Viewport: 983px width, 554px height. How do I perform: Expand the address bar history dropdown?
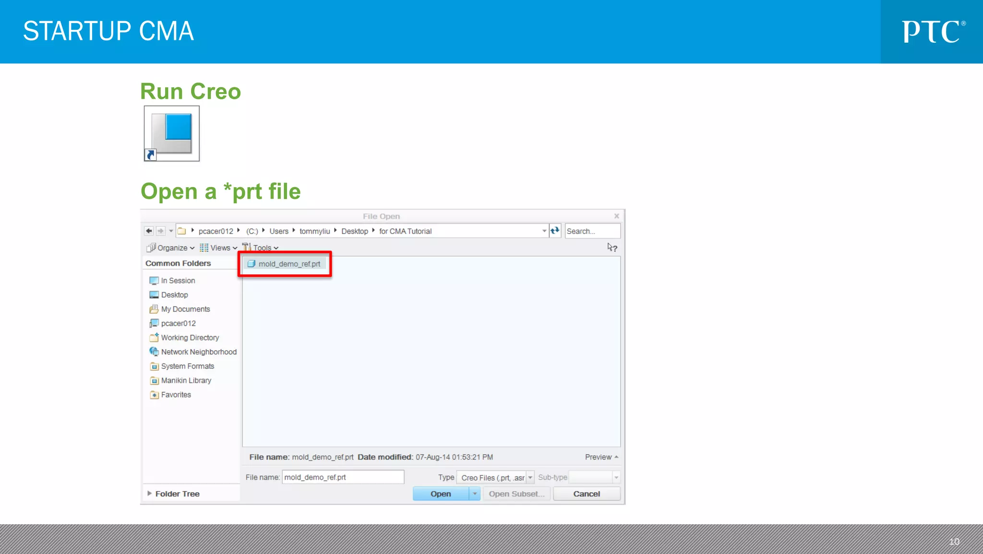[544, 231]
